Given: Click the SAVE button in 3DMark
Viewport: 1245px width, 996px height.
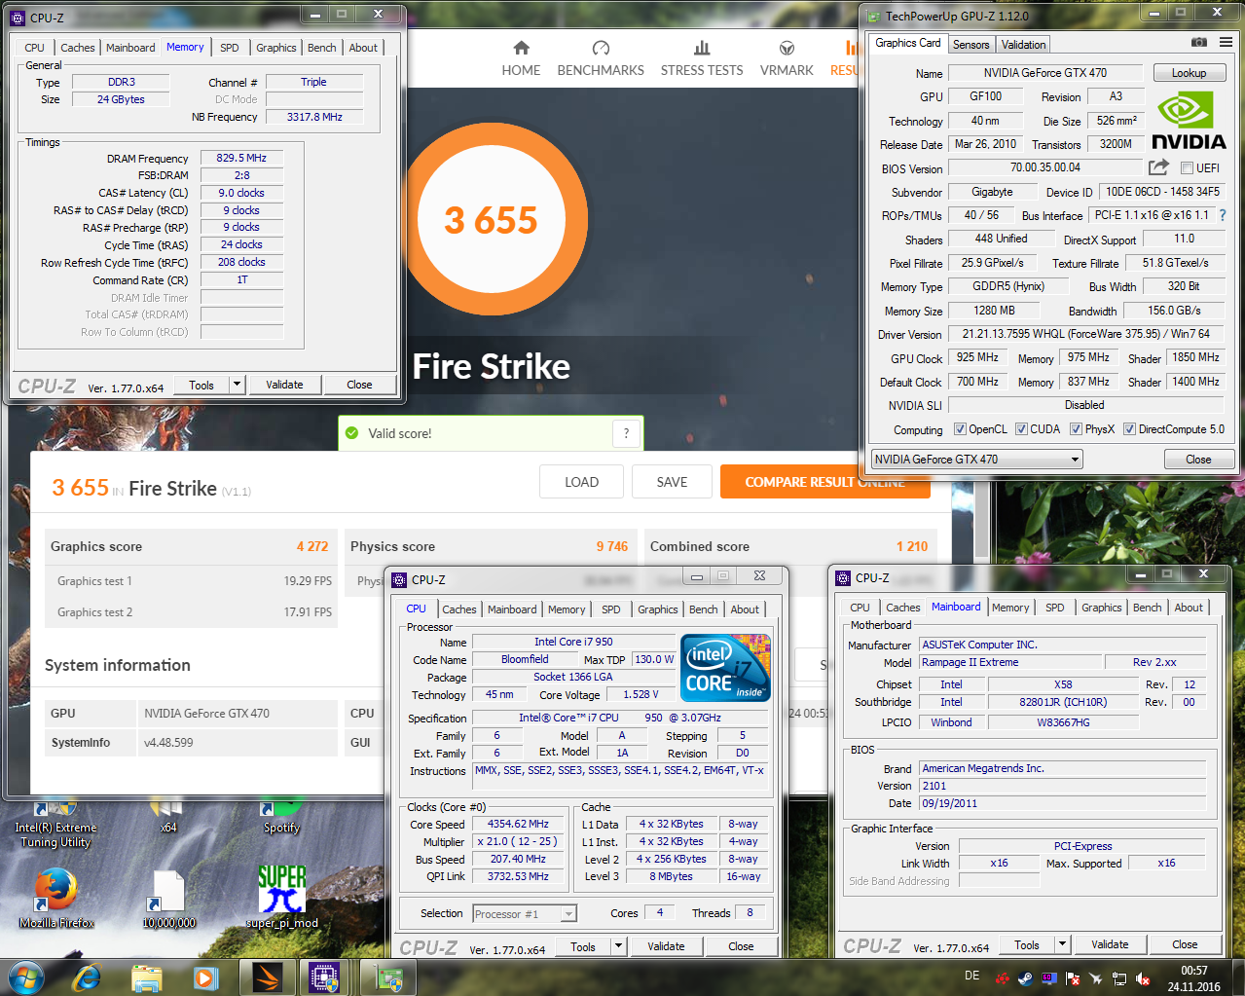Looking at the screenshot, I should point(672,482).
